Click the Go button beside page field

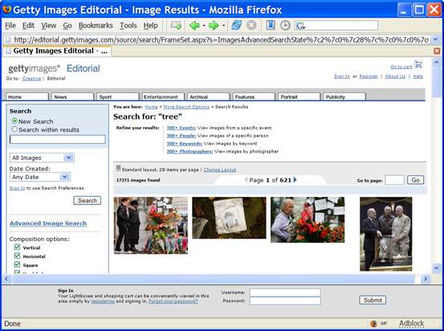coord(415,180)
